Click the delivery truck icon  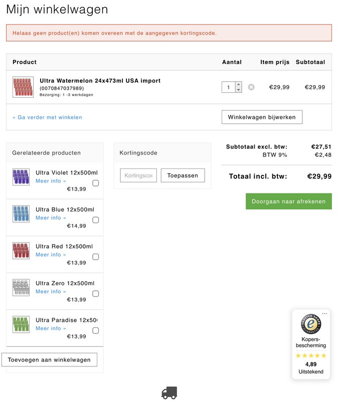tap(169, 393)
